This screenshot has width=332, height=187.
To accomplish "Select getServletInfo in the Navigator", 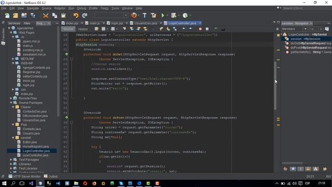I will pyautogui.click(x=309, y=52).
